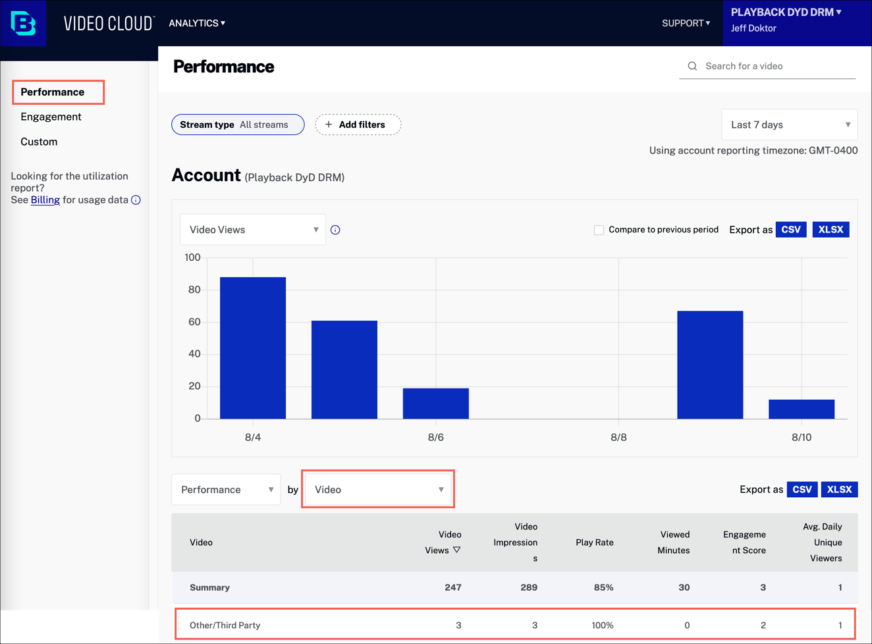Click the info icon next to usage data

(x=136, y=200)
